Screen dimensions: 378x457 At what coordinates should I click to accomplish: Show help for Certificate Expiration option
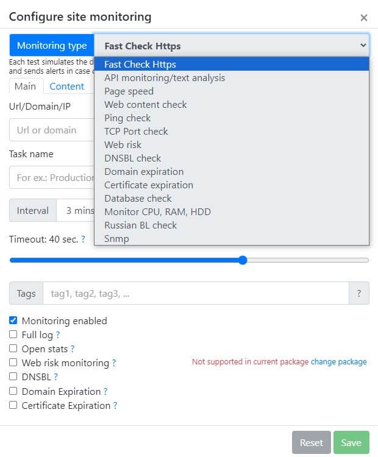click(115, 405)
